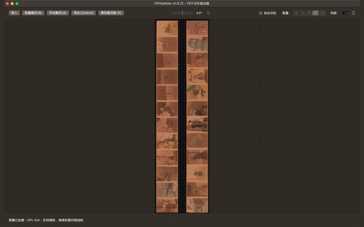364x227 pixels.
Task: Clear crop boxes with 清空裁切框 (X)
Action: click(x=111, y=13)
